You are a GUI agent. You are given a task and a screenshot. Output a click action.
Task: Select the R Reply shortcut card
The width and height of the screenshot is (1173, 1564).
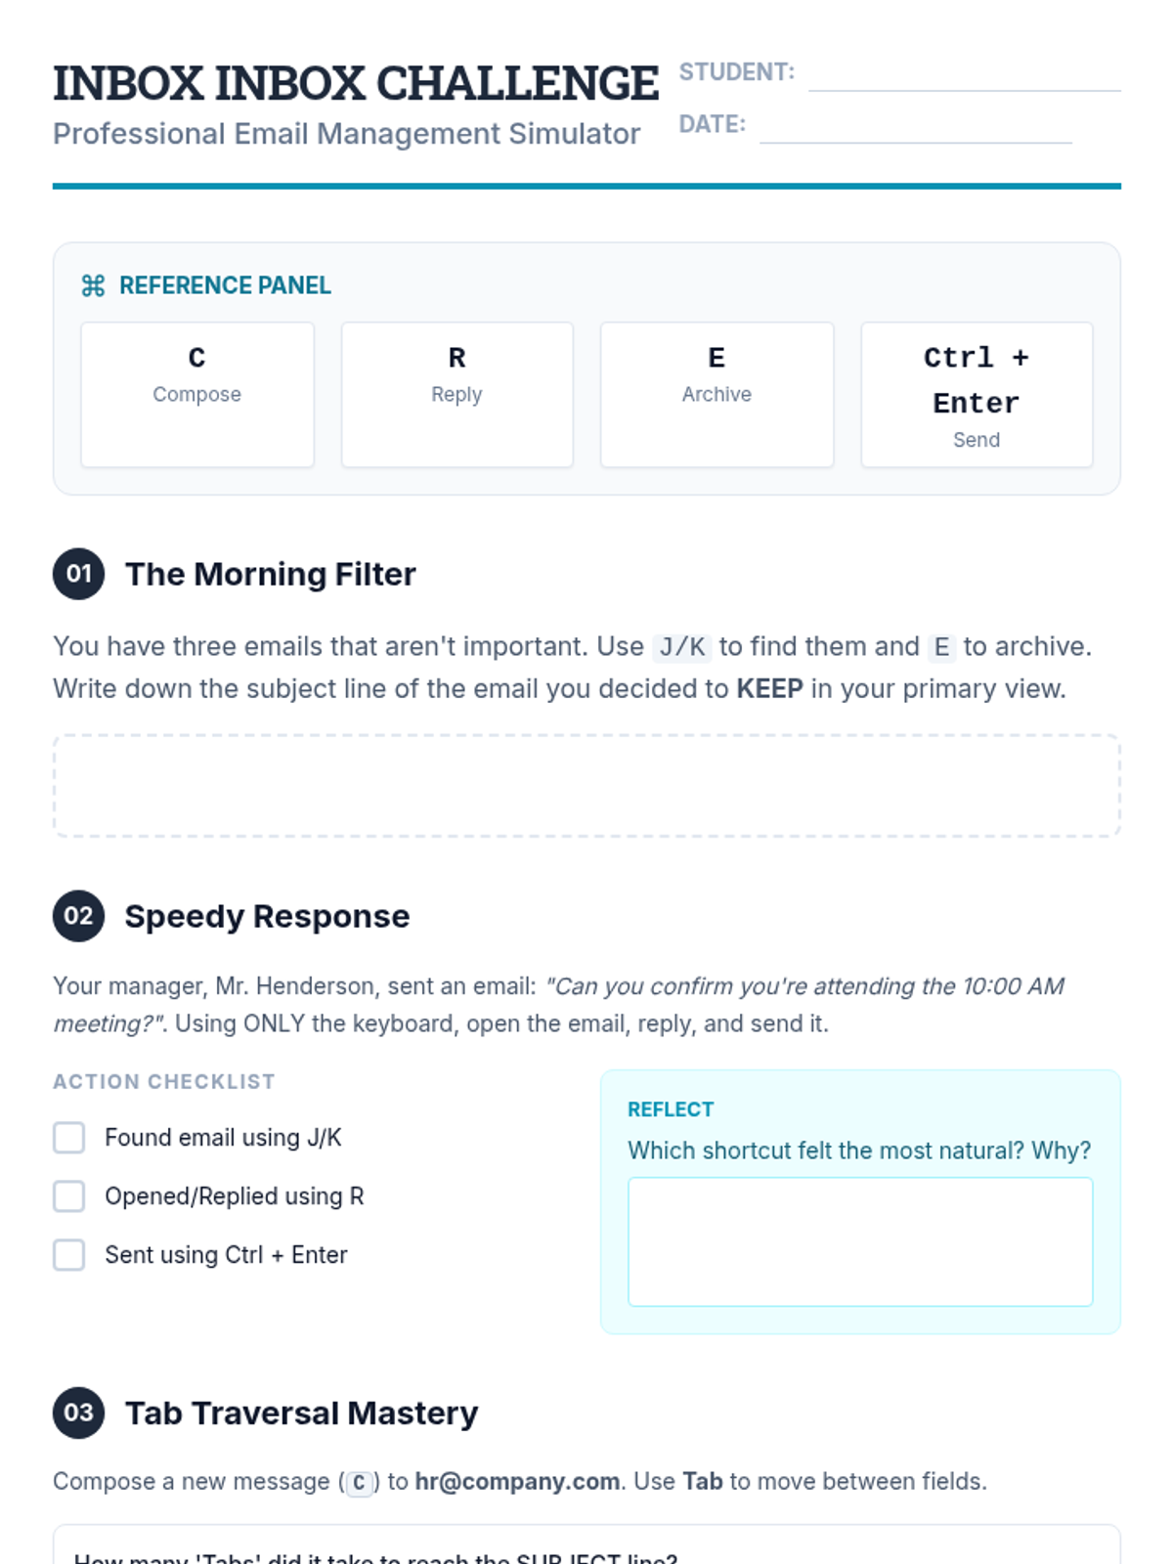(456, 394)
